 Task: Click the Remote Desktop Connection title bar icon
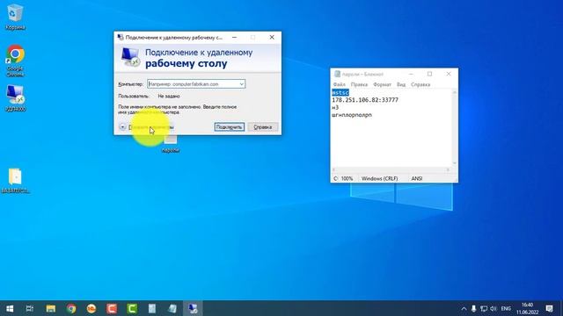[121, 37]
